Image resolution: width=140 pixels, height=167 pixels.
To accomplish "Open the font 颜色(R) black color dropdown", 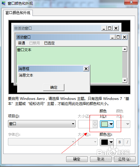I will point(107,142).
